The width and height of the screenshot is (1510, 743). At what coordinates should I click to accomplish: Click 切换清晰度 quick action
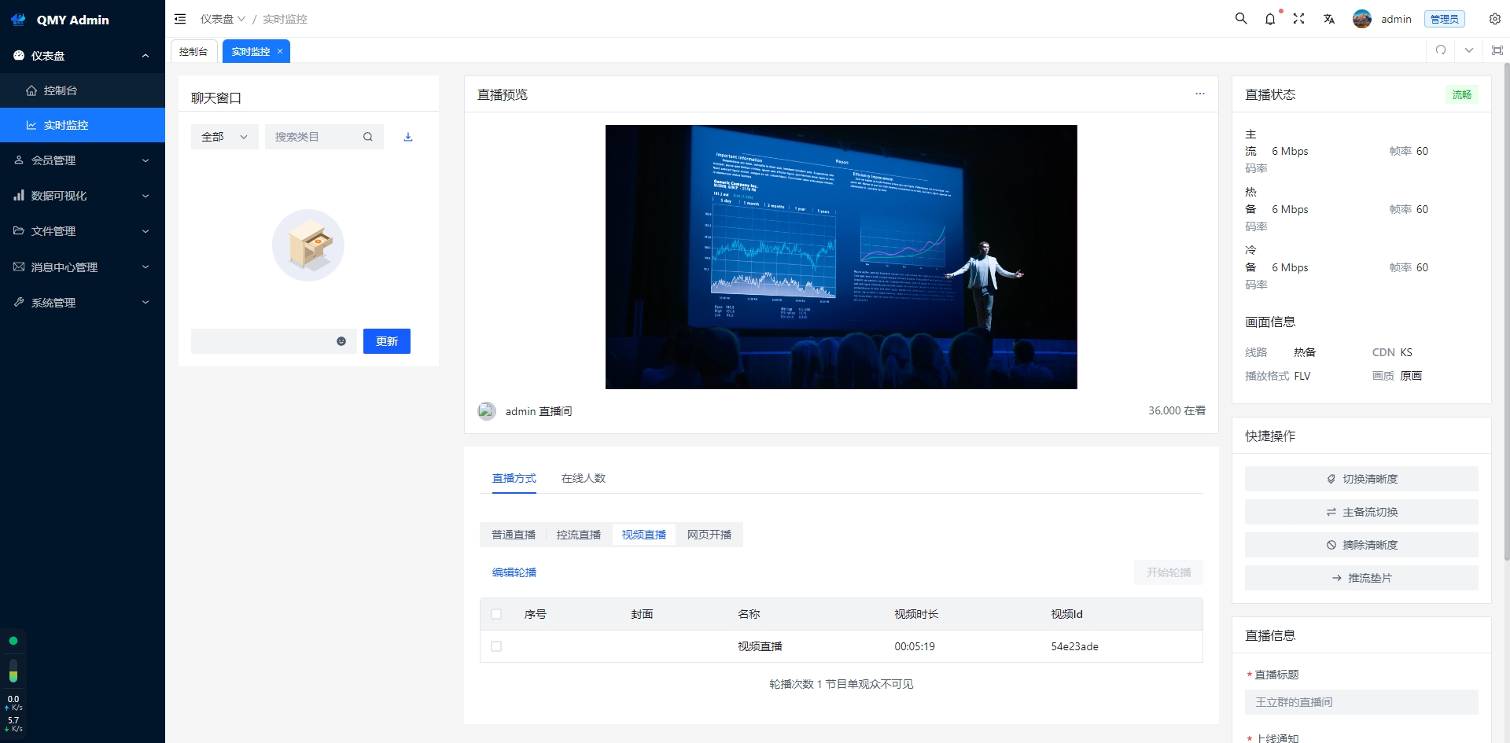[x=1361, y=479]
